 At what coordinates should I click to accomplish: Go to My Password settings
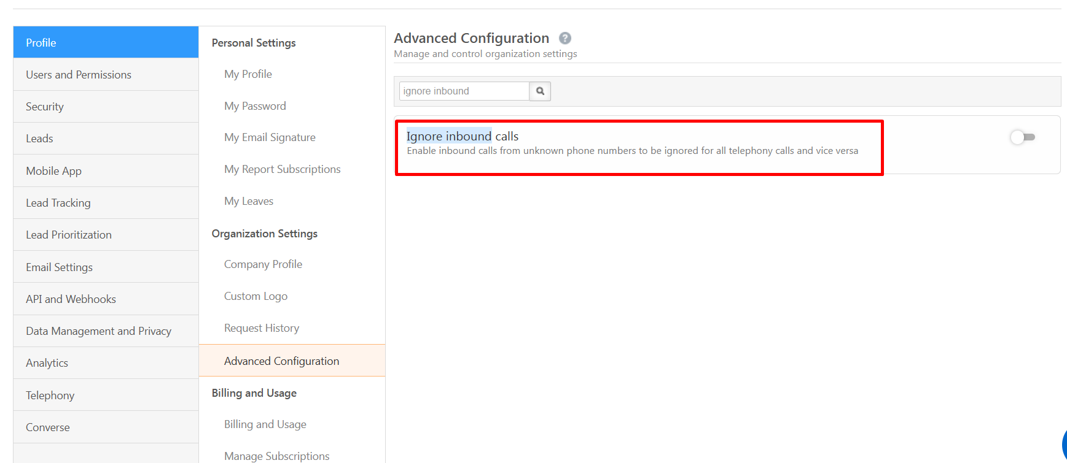[255, 106]
